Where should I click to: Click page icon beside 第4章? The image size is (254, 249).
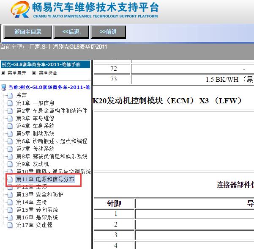(x=10, y=126)
